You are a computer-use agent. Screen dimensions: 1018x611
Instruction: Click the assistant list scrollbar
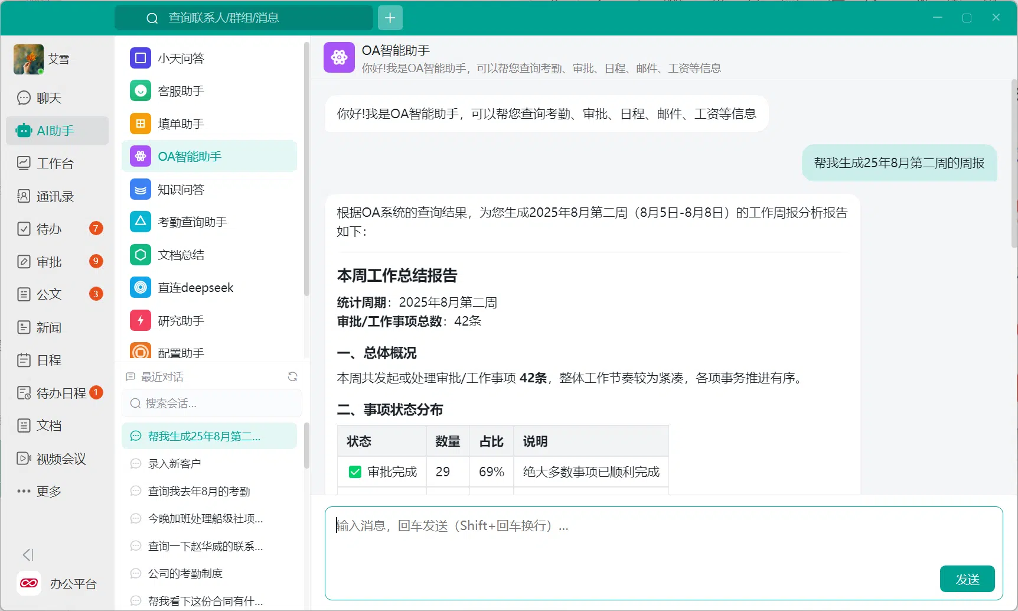[x=306, y=169]
